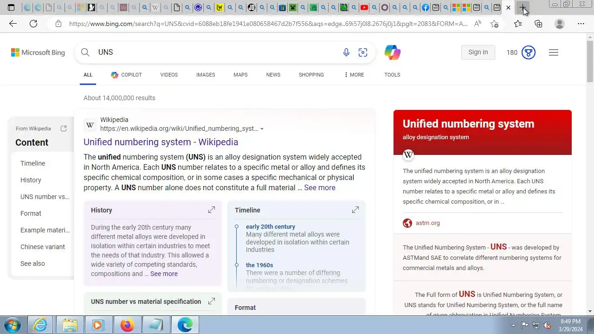Image resolution: width=594 pixels, height=334 pixels.
Task: Start Read aloud from address bar
Action: click(x=478, y=24)
